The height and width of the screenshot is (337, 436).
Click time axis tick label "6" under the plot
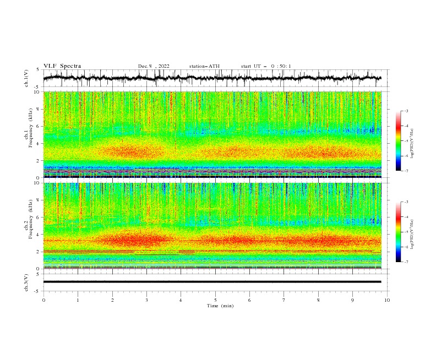tap(250, 300)
